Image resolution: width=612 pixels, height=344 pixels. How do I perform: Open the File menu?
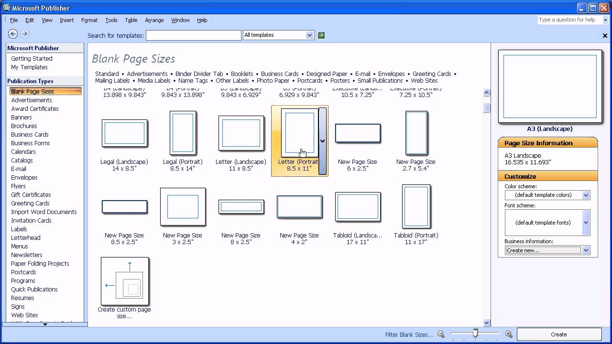point(14,20)
